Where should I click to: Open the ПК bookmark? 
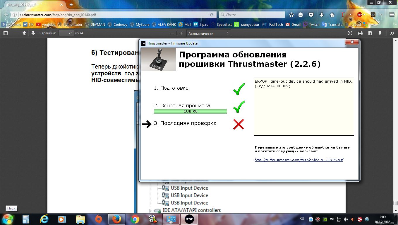tap(28, 25)
